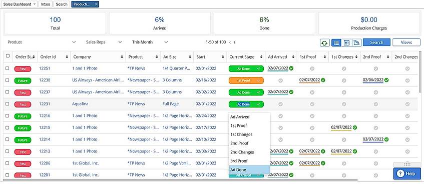Viewport: 424px width, 184px height.
Task: Click the table's vertical scrollbar
Action: pyautogui.click(x=420, y=71)
